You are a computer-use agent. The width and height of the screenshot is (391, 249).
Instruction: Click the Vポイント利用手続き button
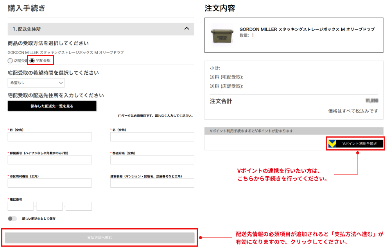click(x=355, y=143)
